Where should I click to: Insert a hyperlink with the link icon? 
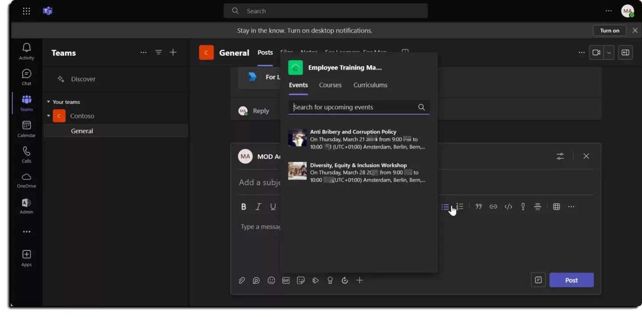pos(493,206)
